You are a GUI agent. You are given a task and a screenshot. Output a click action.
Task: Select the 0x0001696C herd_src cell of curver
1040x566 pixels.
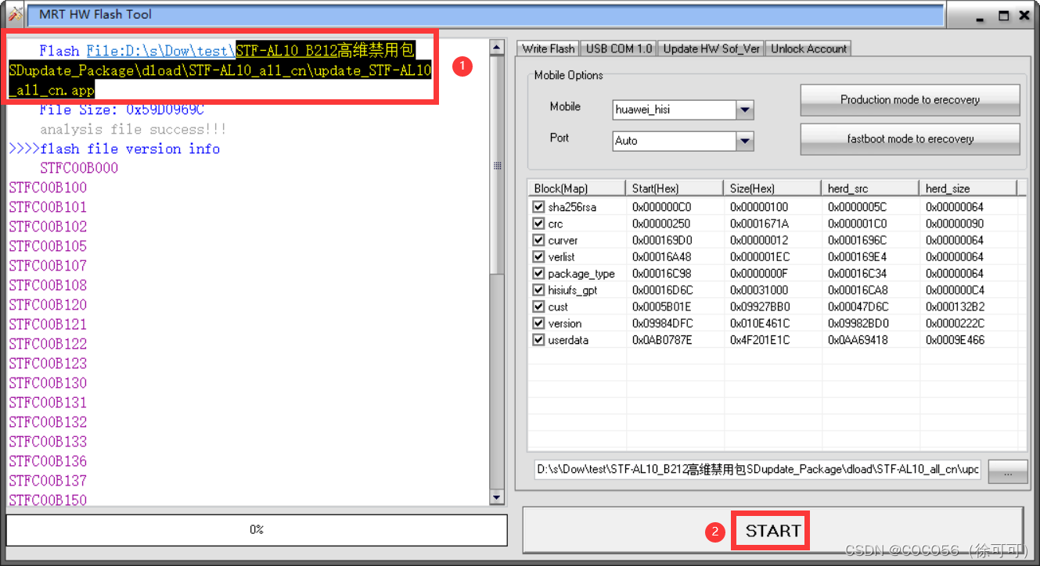(x=857, y=240)
